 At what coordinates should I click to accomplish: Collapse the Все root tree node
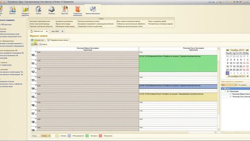point(223,89)
